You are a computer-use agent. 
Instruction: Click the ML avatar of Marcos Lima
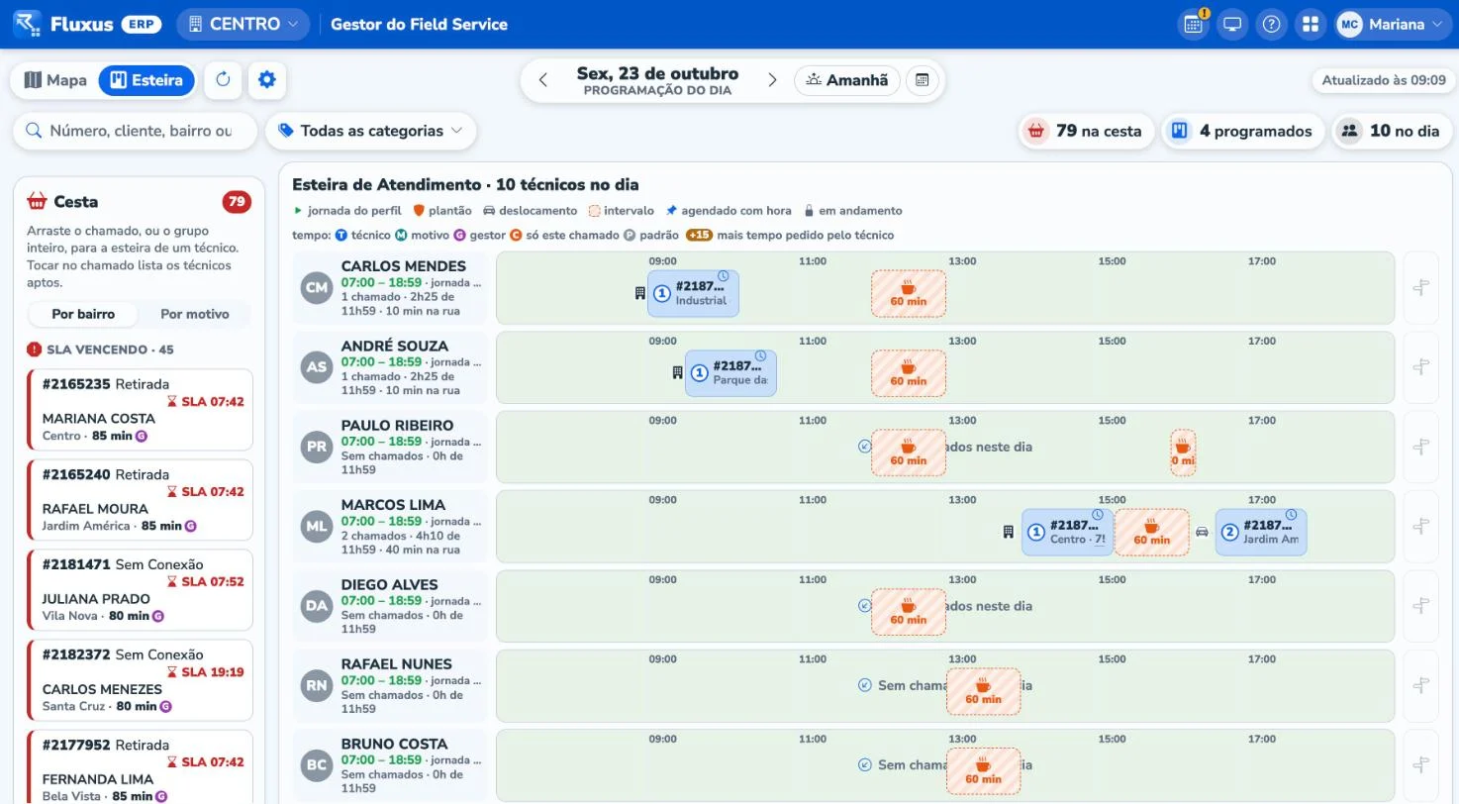[317, 527]
